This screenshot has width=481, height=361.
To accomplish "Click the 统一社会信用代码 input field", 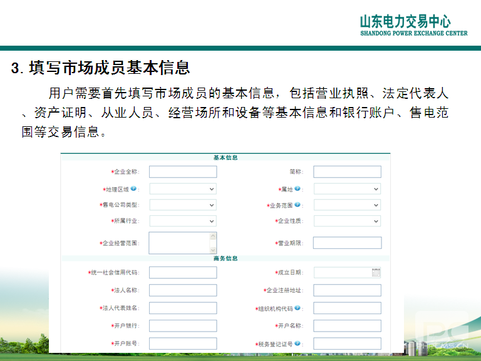I will coord(183,272).
